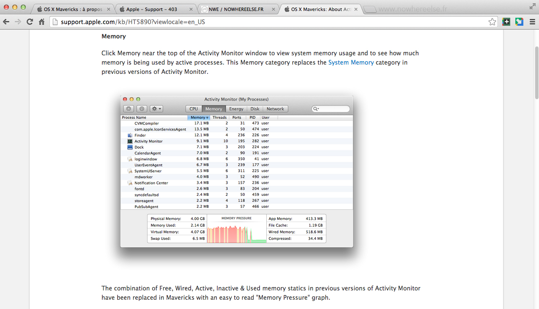The height and width of the screenshot is (309, 539).
Task: Reload the page with the refresh icon
Action: point(30,22)
